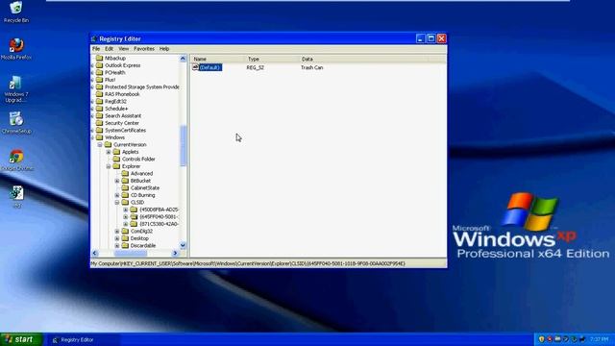Image resolution: width=615 pixels, height=346 pixels.
Task: Click the yellow security shield tray icon
Action: click(x=542, y=339)
